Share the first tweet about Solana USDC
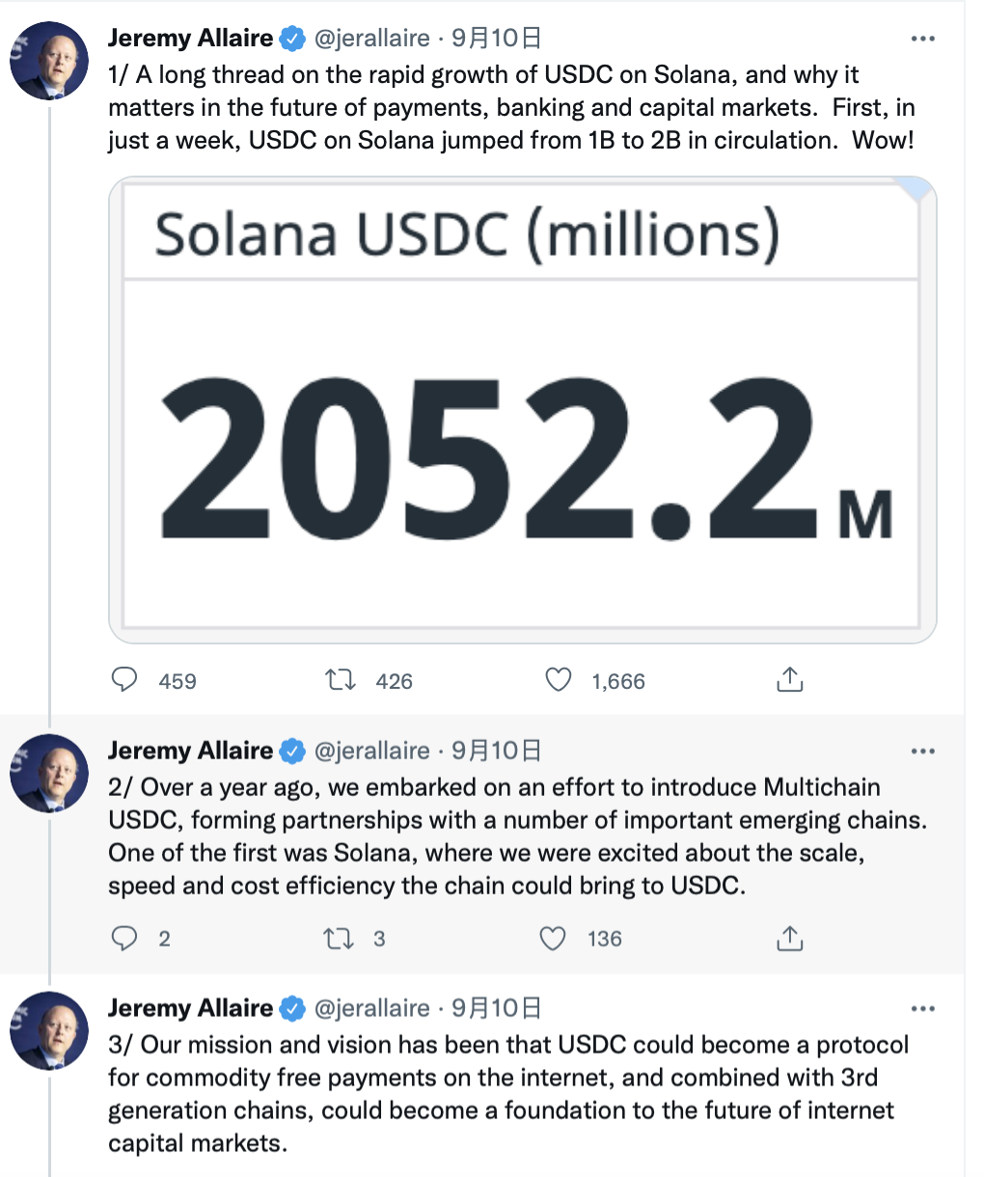 (789, 680)
